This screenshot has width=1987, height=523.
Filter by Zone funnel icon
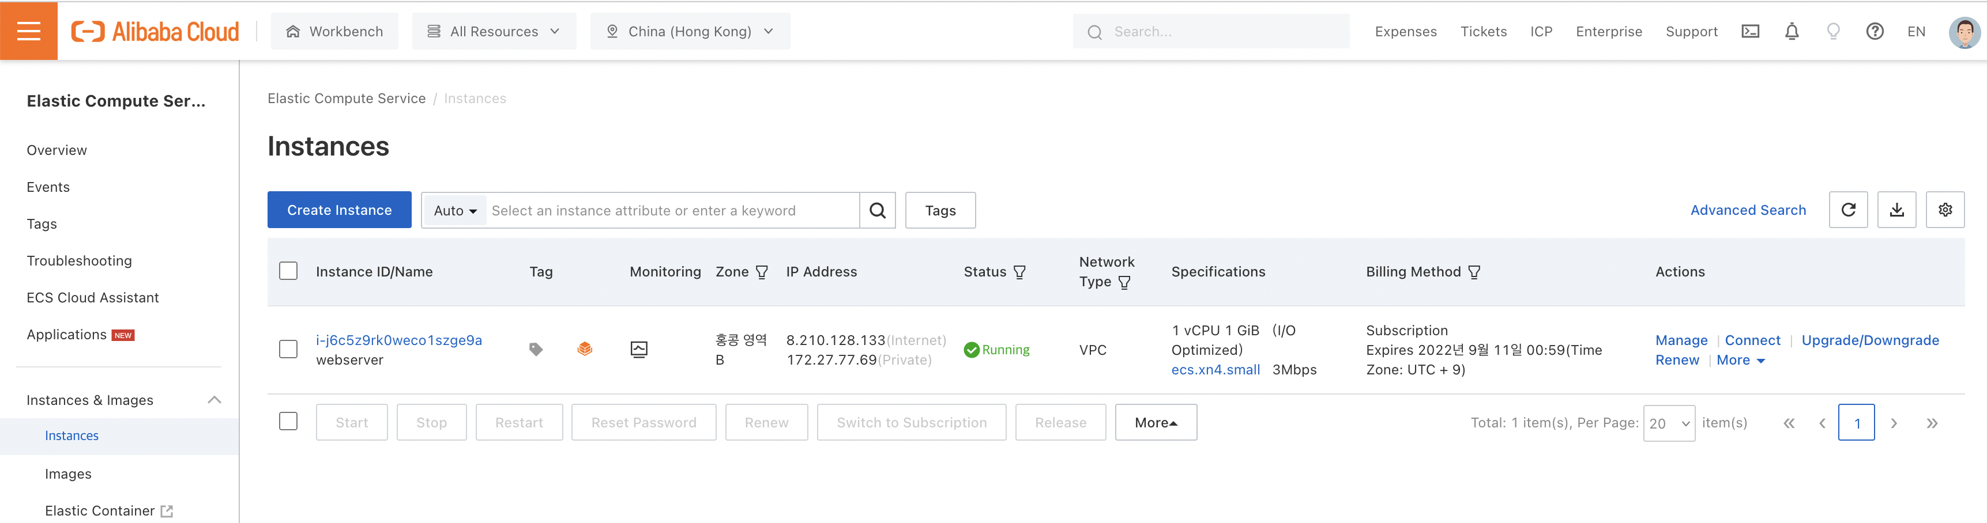(761, 272)
